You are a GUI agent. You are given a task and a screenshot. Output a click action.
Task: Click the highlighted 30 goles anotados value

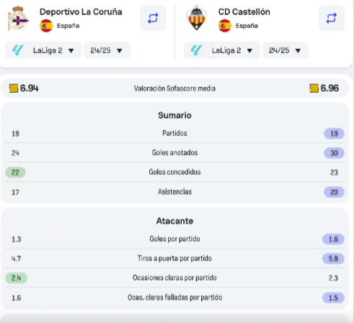(334, 153)
